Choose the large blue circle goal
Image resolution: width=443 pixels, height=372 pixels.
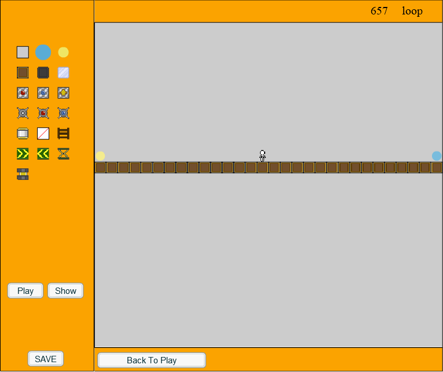(43, 52)
